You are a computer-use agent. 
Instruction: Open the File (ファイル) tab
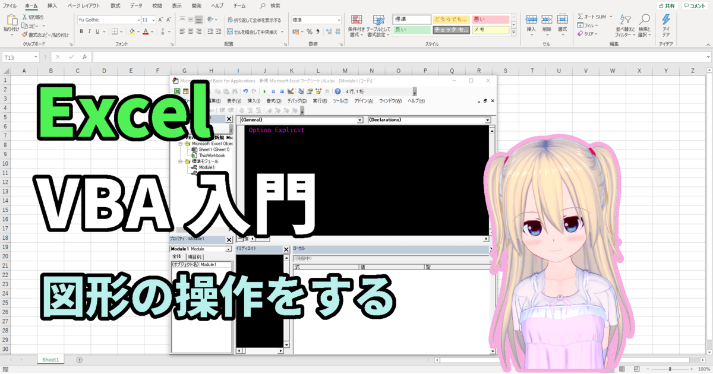(10, 5)
